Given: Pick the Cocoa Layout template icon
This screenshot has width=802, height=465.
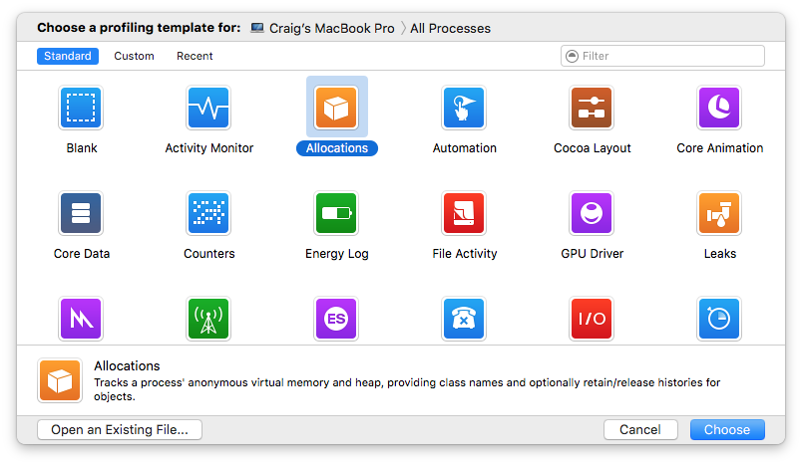Looking at the screenshot, I should pos(592,108).
